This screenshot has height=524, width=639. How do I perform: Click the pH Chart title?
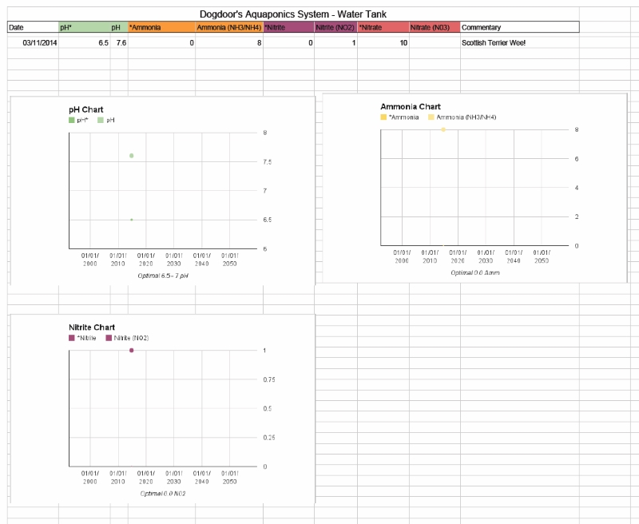tap(86, 109)
